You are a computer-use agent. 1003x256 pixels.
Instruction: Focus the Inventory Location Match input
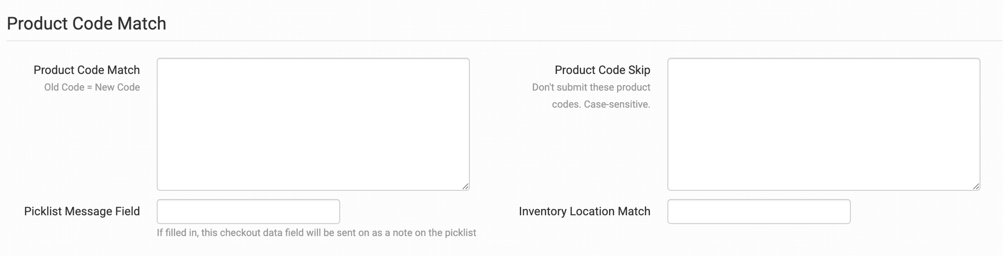tap(759, 212)
